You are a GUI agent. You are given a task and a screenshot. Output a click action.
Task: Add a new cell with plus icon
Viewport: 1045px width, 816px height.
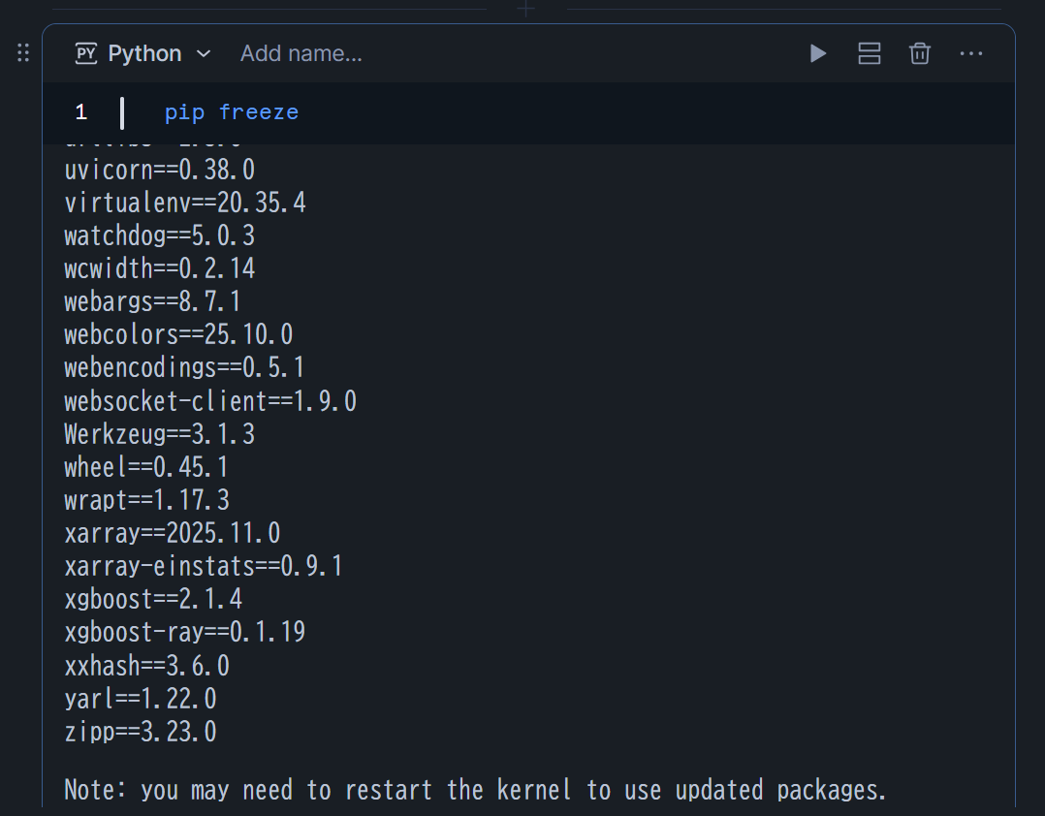[x=526, y=9]
